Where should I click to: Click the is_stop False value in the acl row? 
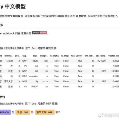66,66
